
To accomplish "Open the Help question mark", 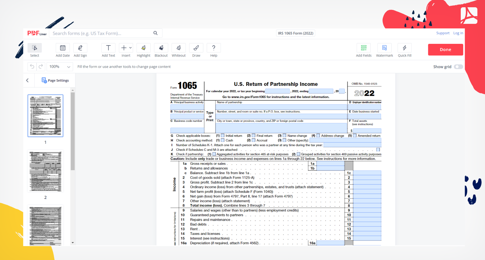I will click(x=214, y=48).
